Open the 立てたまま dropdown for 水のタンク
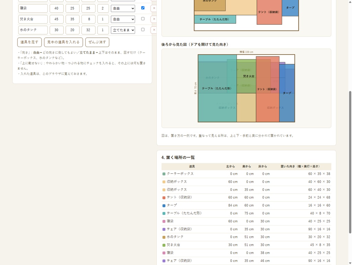 click(123, 30)
